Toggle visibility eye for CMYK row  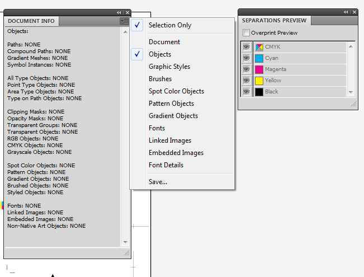click(247, 47)
